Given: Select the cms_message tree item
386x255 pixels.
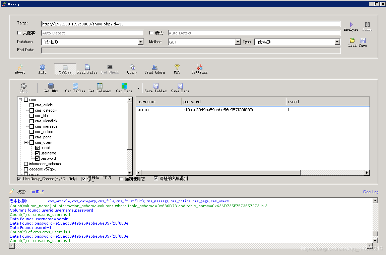Looking at the screenshot, I should (46, 126).
